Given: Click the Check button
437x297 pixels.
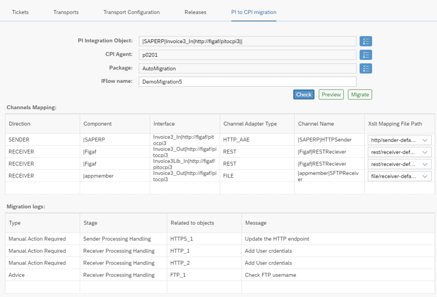Looking at the screenshot, I should coord(304,94).
